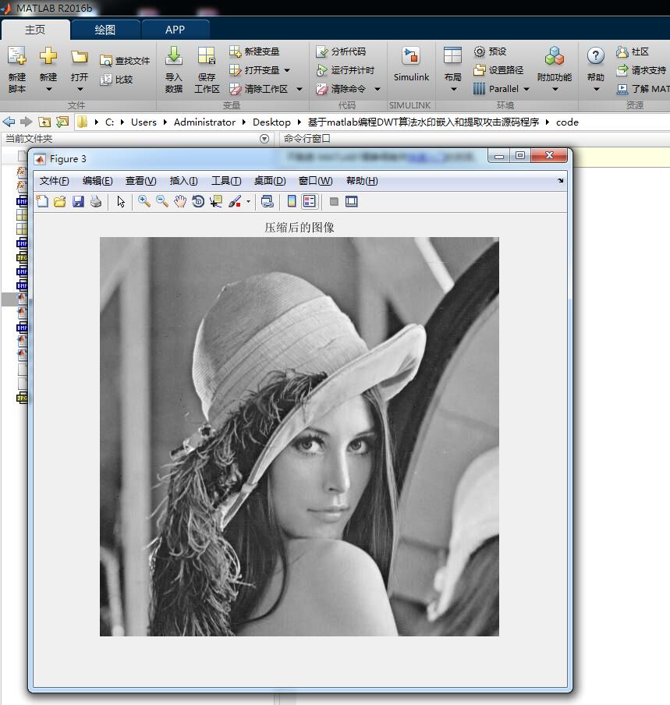
Task: Create a new figure from the Figure 3 toolbar
Action: click(x=42, y=201)
